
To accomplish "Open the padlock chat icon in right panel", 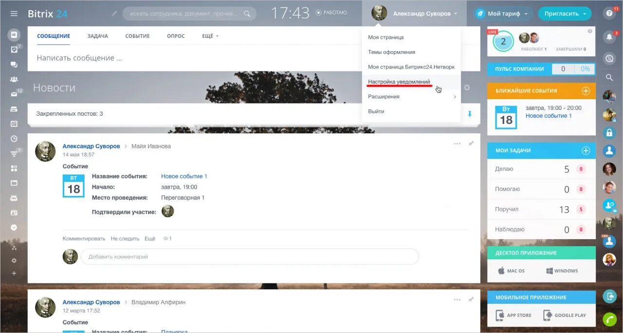I will pos(609,132).
